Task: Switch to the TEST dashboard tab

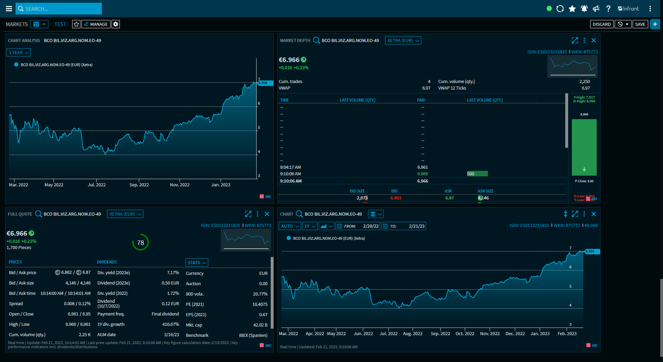Action: point(60,24)
